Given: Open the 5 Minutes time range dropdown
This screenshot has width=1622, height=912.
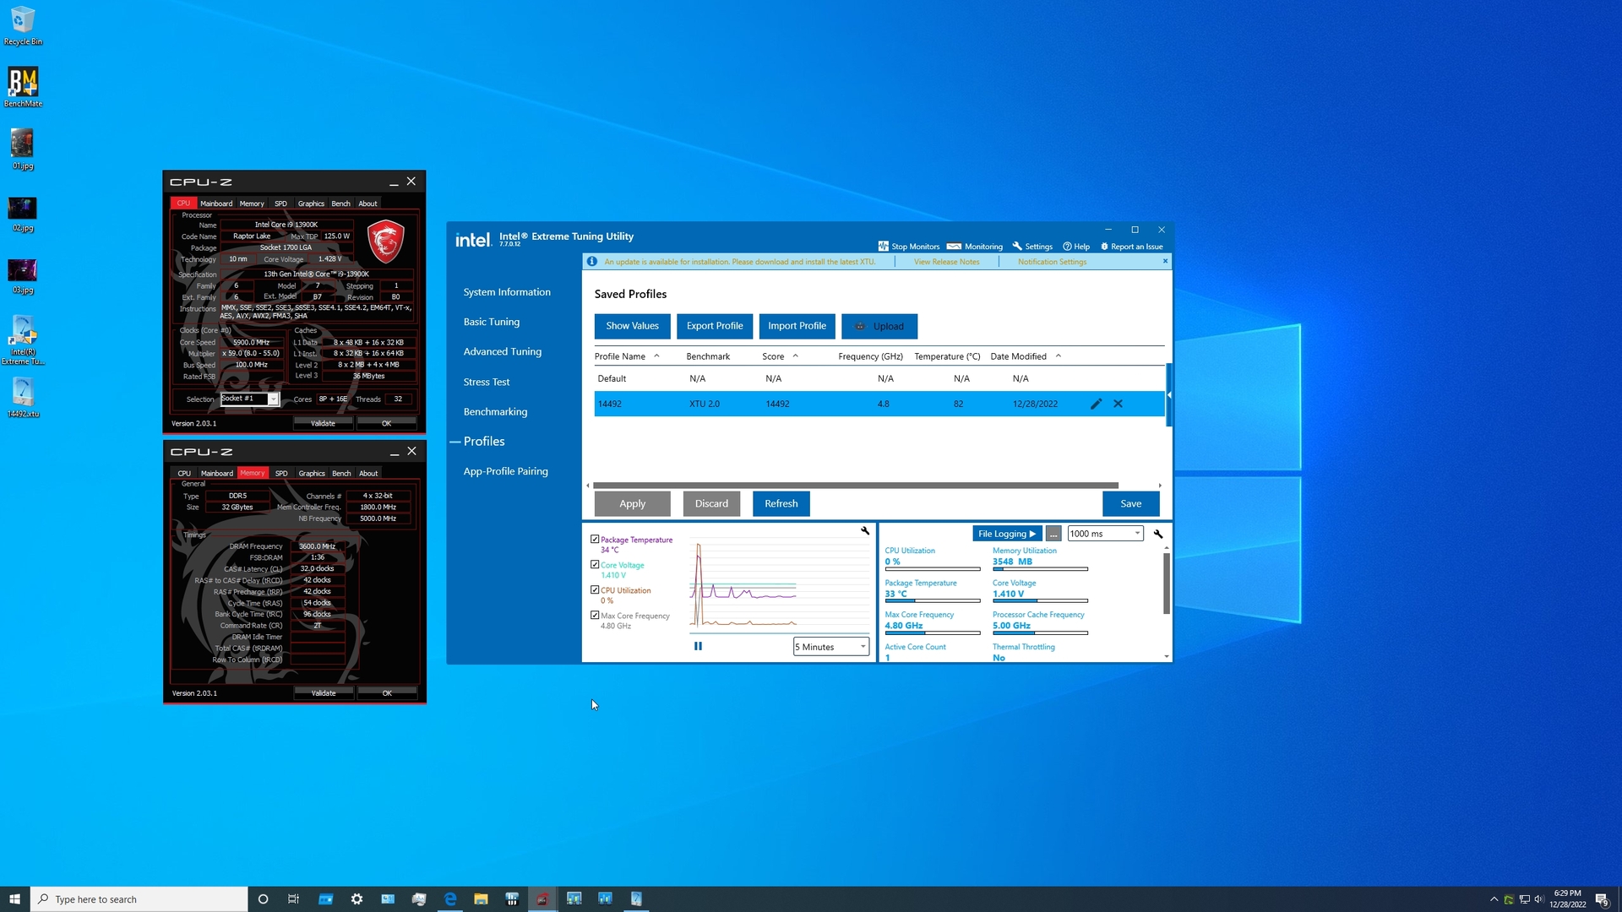Looking at the screenshot, I should pyautogui.click(x=830, y=647).
